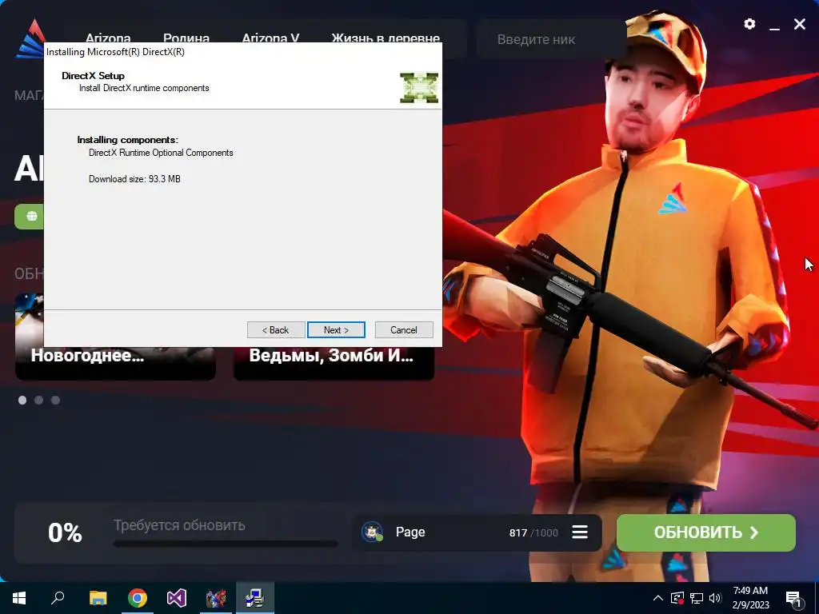The image size is (819, 614).
Task: Switch to the Arizona V tab
Action: click(270, 38)
